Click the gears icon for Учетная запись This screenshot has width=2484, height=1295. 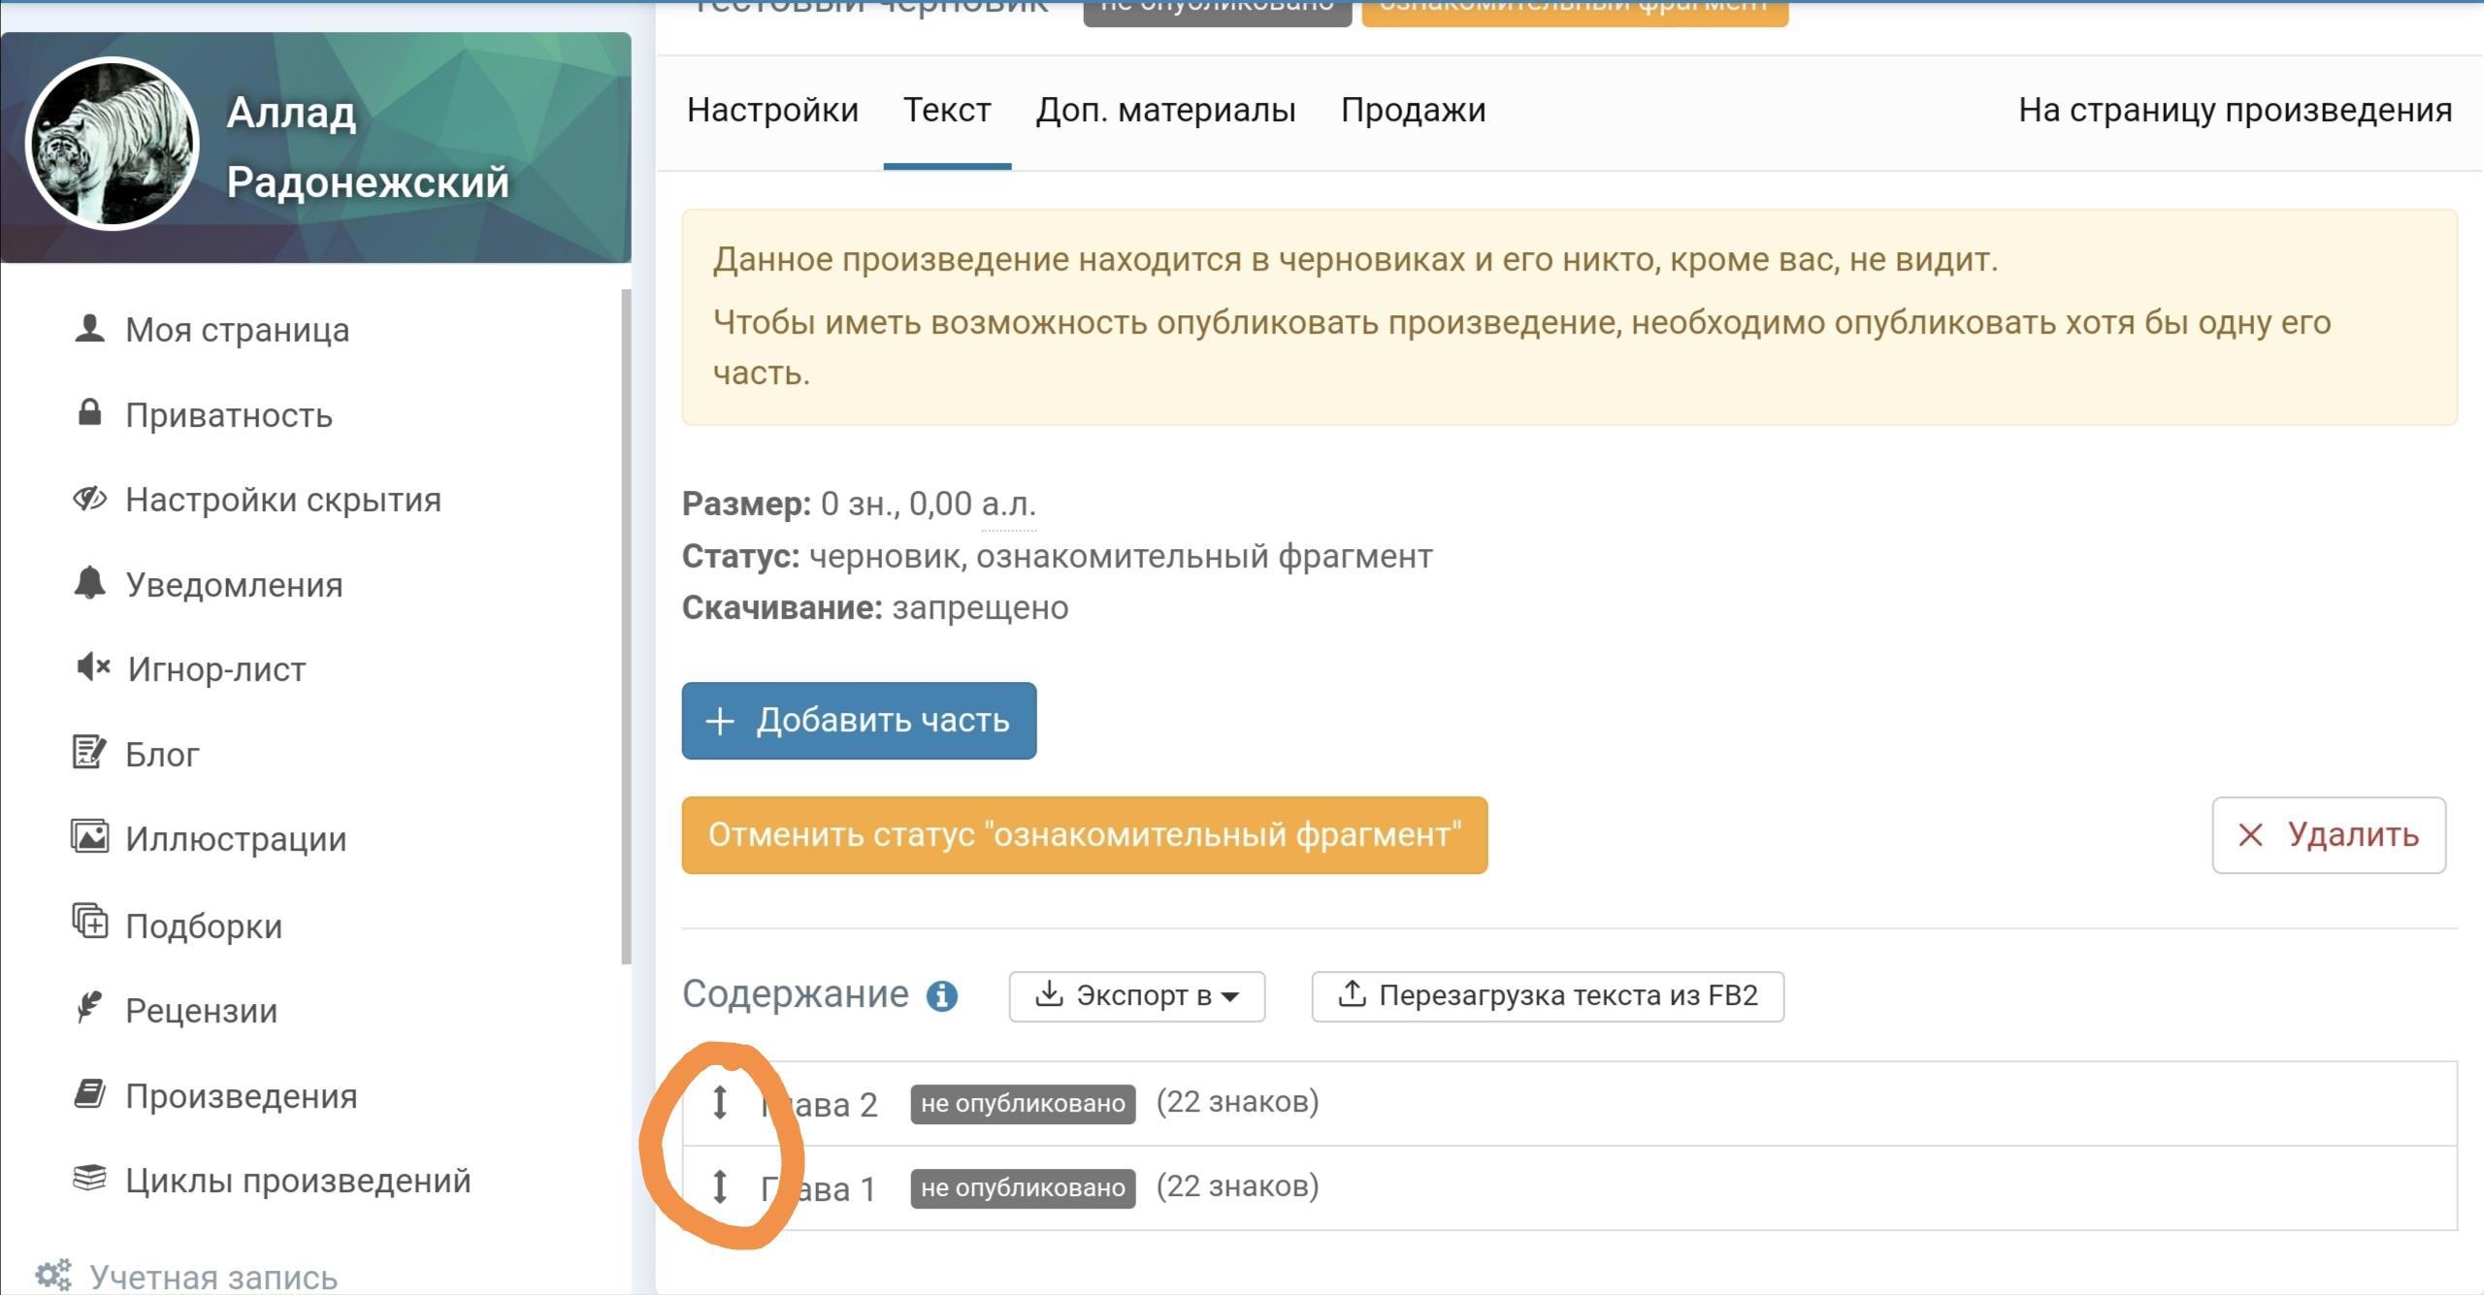tap(53, 1275)
